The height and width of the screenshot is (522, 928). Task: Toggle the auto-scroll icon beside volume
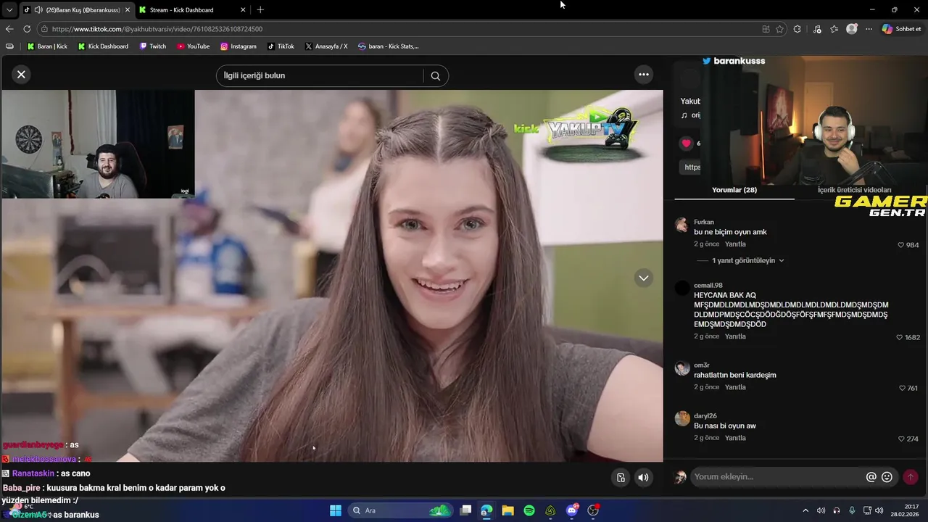(x=621, y=477)
